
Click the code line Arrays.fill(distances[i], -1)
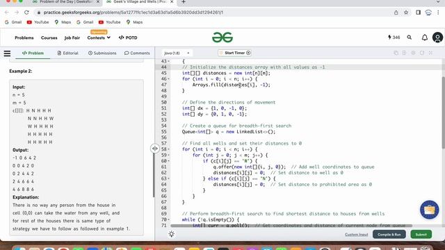232,85
